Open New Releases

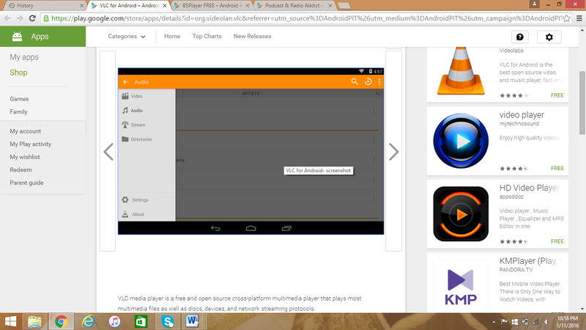[252, 36]
